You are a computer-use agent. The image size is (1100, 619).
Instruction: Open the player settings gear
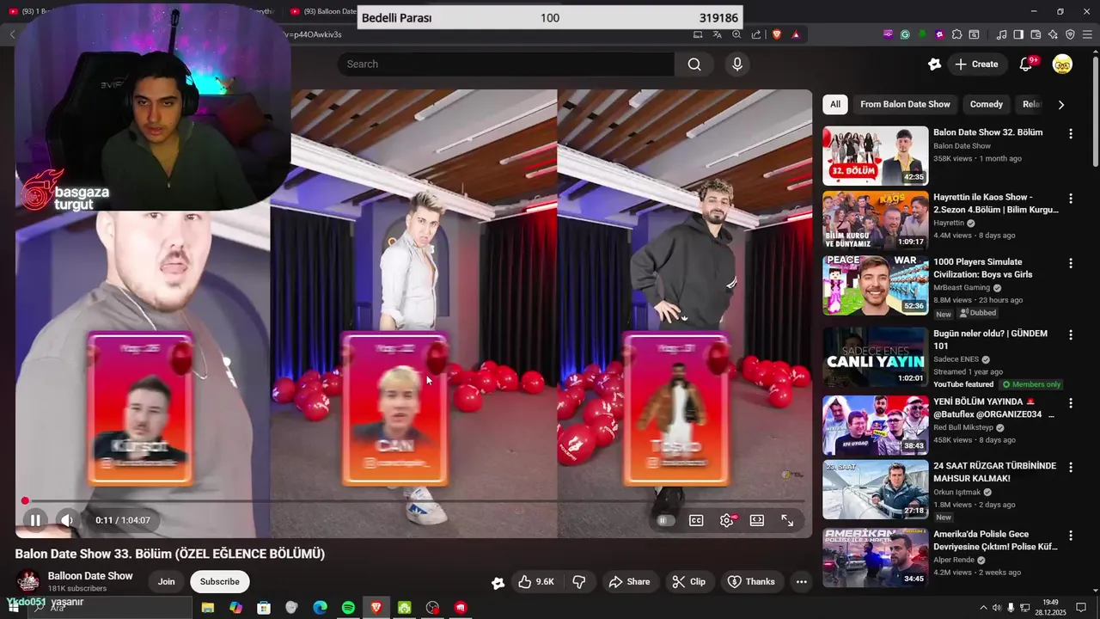click(727, 520)
